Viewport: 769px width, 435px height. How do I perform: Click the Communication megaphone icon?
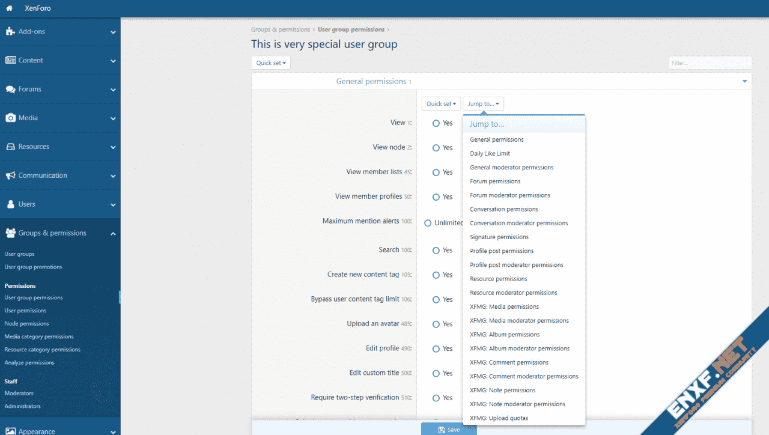pyautogui.click(x=10, y=176)
